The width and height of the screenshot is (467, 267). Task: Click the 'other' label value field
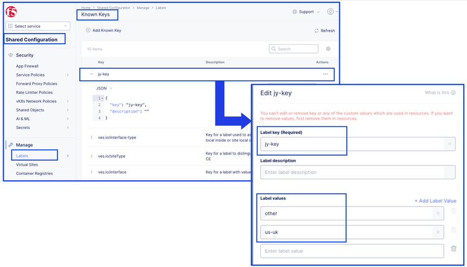352,213
